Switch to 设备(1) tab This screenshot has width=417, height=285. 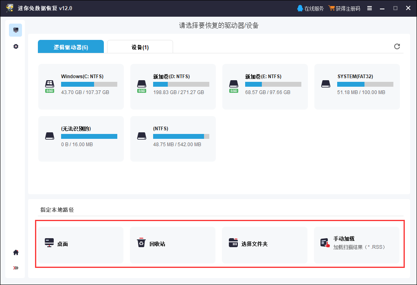pos(140,47)
